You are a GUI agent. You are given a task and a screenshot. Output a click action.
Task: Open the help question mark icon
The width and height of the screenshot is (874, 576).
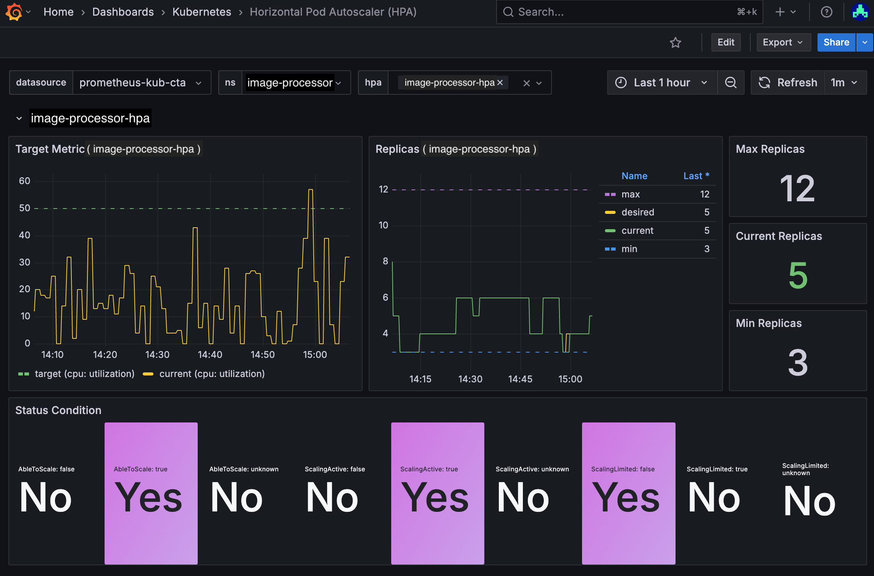(x=826, y=12)
